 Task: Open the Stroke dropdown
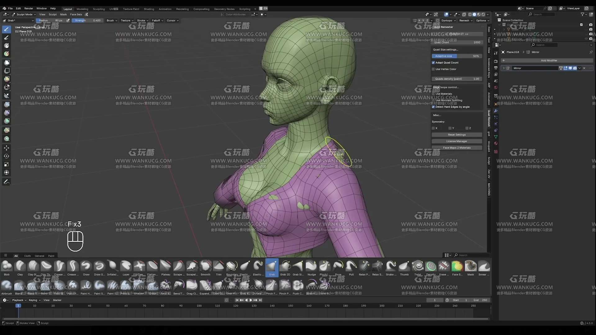(x=142, y=20)
